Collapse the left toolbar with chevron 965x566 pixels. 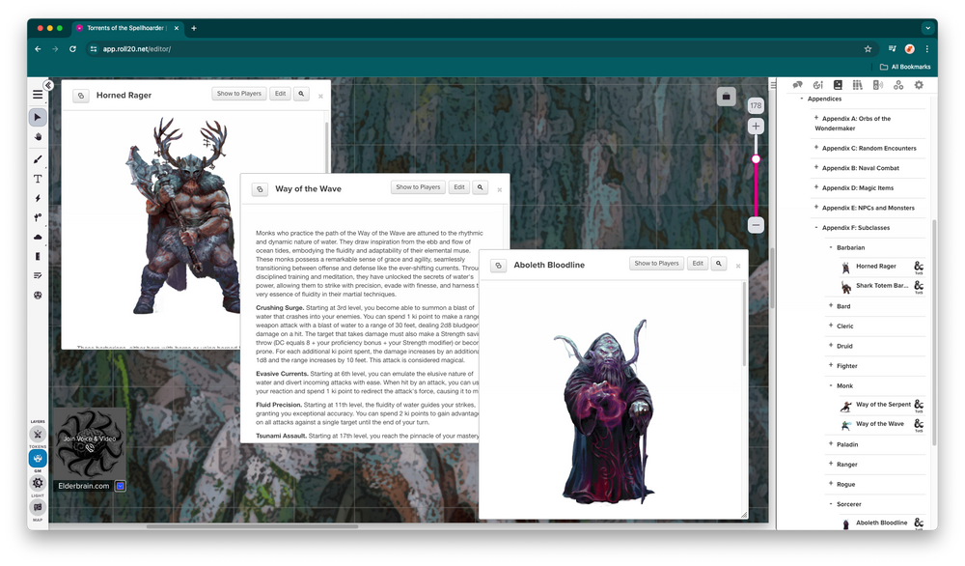48,85
